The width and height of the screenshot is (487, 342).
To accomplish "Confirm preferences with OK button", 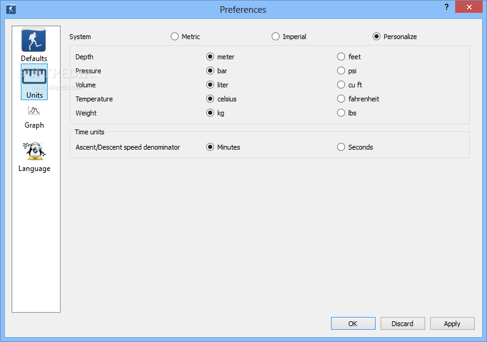I will (353, 324).
